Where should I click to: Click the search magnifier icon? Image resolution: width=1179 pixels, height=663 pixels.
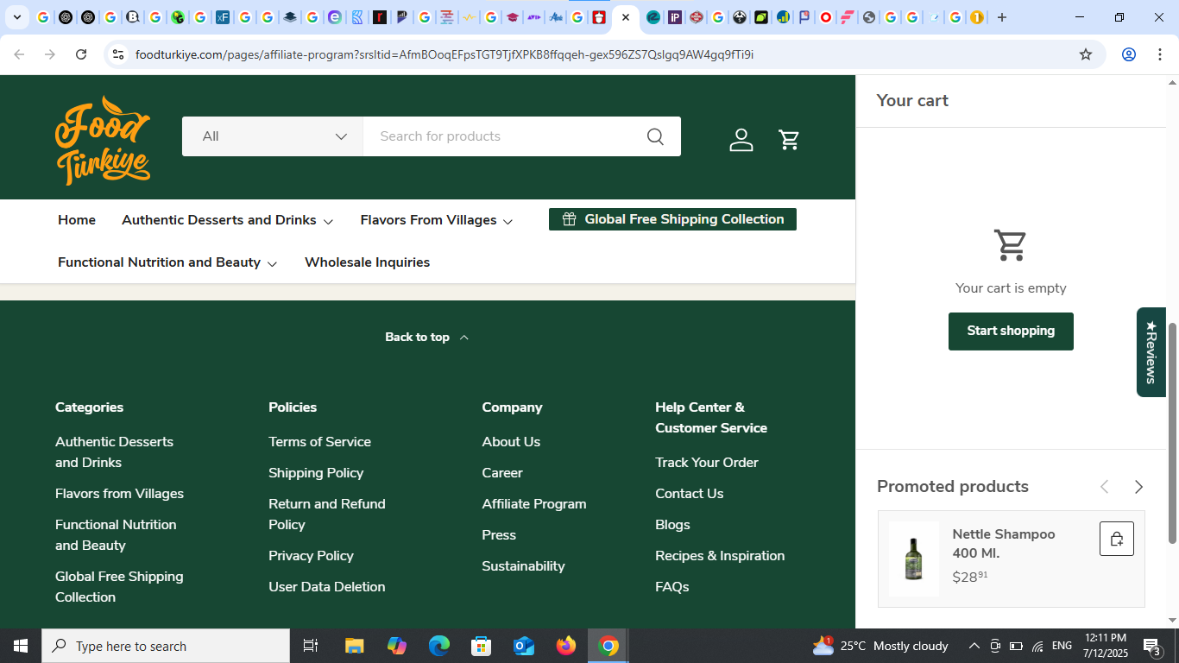tap(655, 136)
